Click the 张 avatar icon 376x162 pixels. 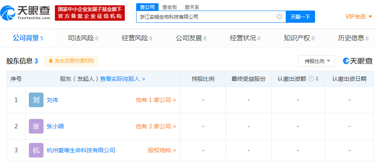(x=36, y=126)
